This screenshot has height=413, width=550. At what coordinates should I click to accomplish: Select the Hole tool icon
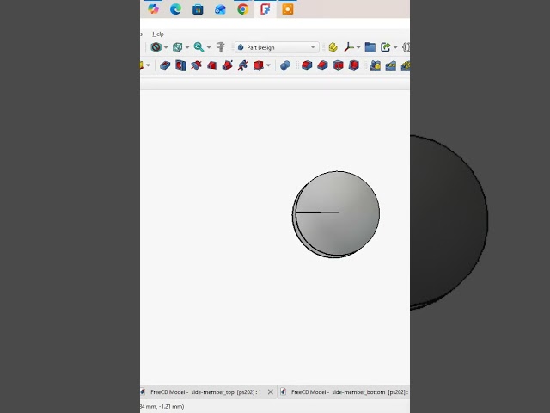click(x=180, y=65)
